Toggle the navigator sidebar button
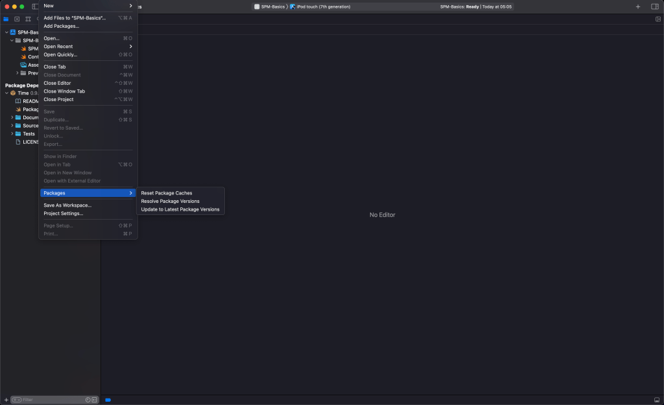 [x=35, y=6]
